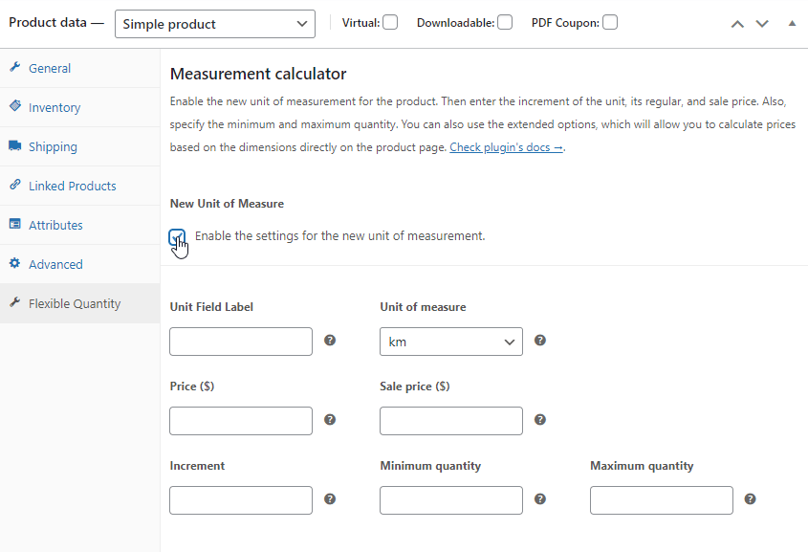Open the Linked Products tab
The height and width of the screenshot is (552, 808).
click(80, 186)
